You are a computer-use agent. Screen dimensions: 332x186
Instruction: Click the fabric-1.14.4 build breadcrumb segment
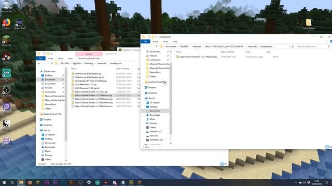click(224, 47)
